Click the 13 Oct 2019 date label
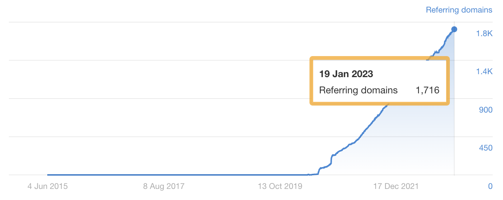This screenshot has height=200, width=503. point(280,186)
